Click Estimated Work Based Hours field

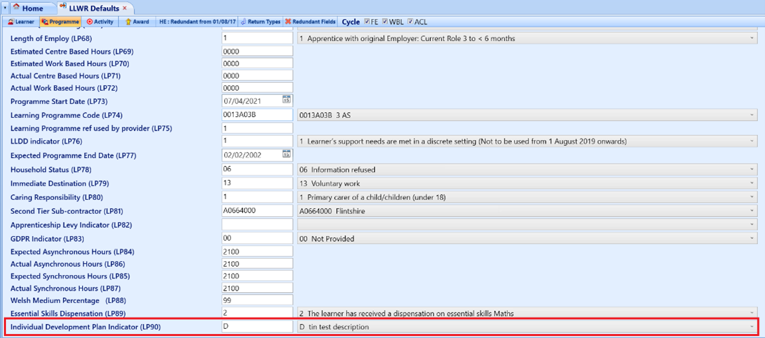coord(257,63)
